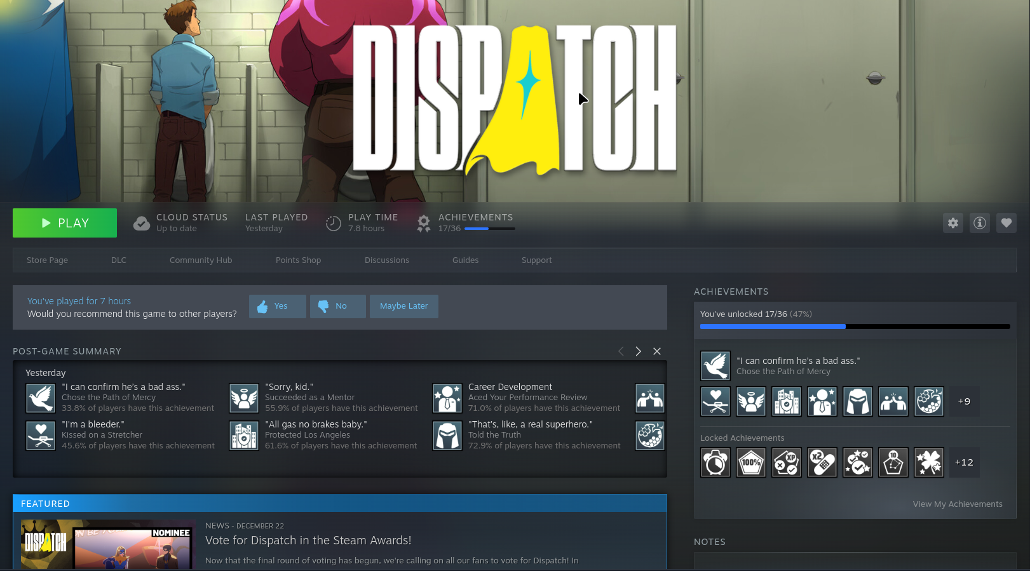Recommend the game with Yes
This screenshot has width=1030, height=571.
click(x=278, y=306)
